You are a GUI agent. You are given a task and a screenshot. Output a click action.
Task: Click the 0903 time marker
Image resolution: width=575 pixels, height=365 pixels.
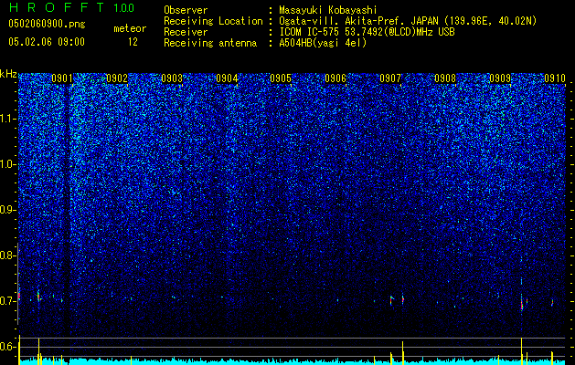tap(172, 78)
